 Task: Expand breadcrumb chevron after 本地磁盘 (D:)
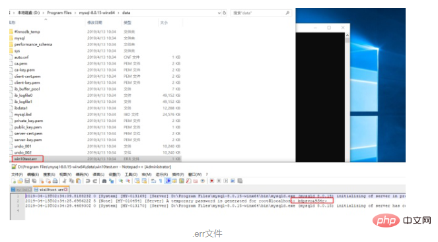click(44, 13)
